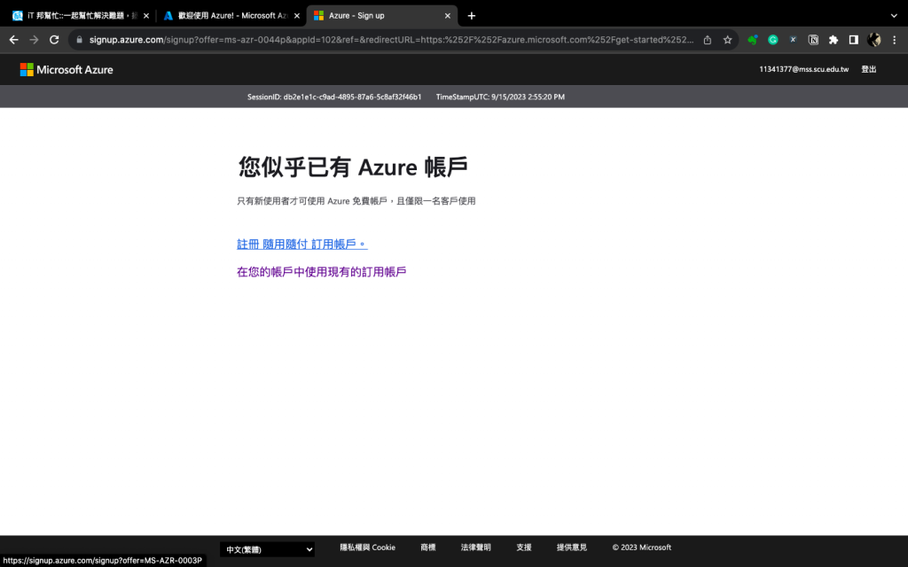Screen dimensions: 908x567
Task: Toggle the browser side panel
Action: (x=854, y=40)
